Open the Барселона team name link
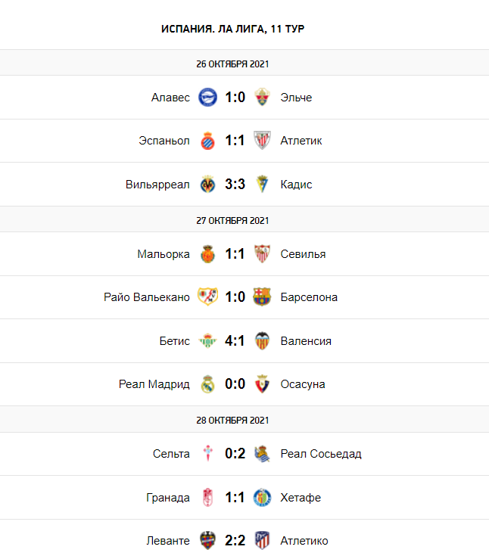 309,297
